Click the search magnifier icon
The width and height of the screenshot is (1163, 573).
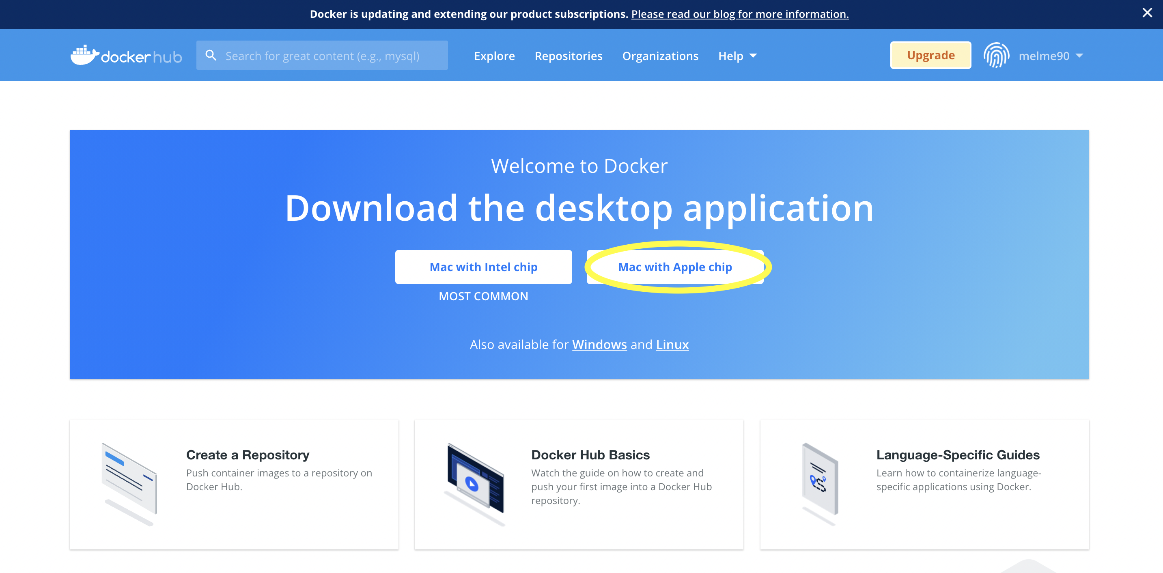[x=211, y=56]
